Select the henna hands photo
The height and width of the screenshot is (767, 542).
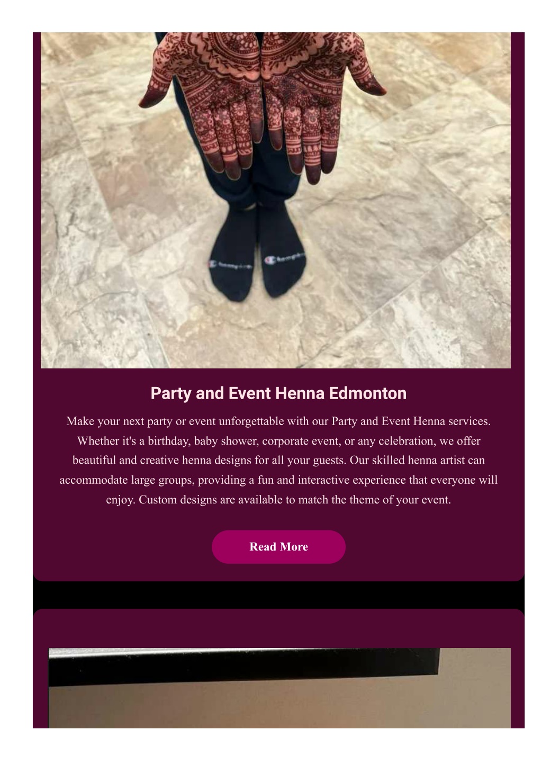coord(276,200)
